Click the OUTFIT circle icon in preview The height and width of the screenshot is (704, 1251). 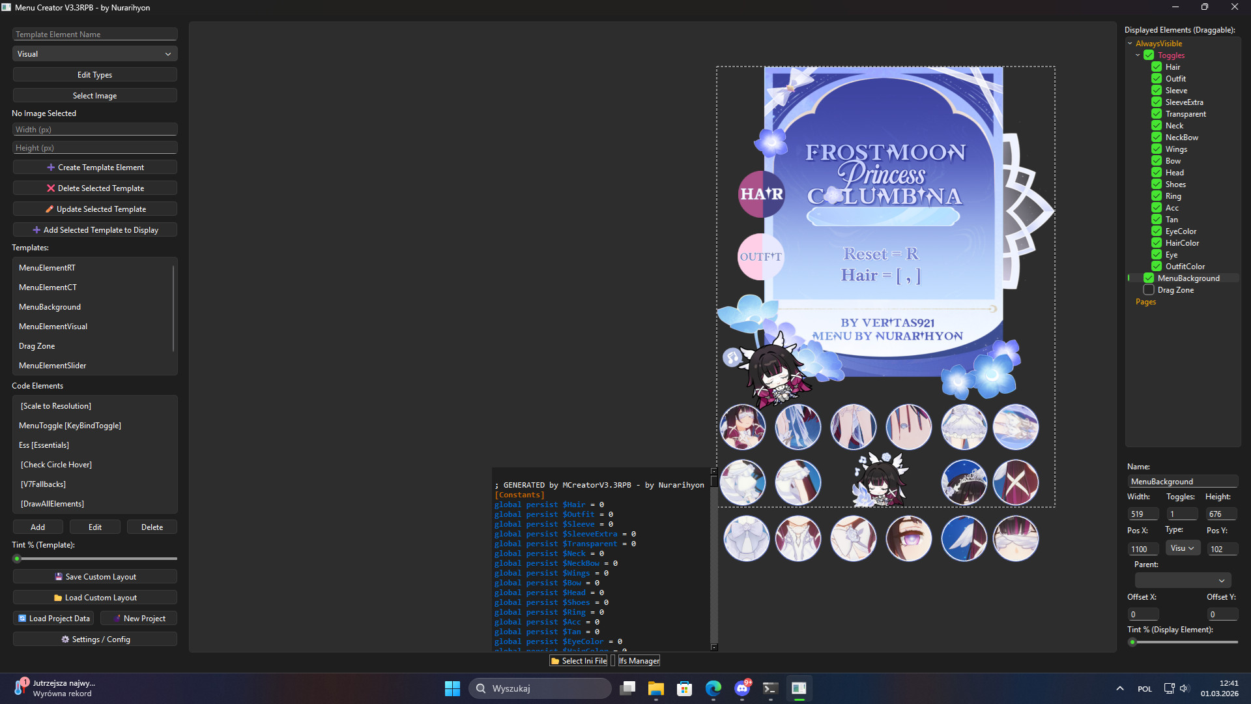pos(760,256)
